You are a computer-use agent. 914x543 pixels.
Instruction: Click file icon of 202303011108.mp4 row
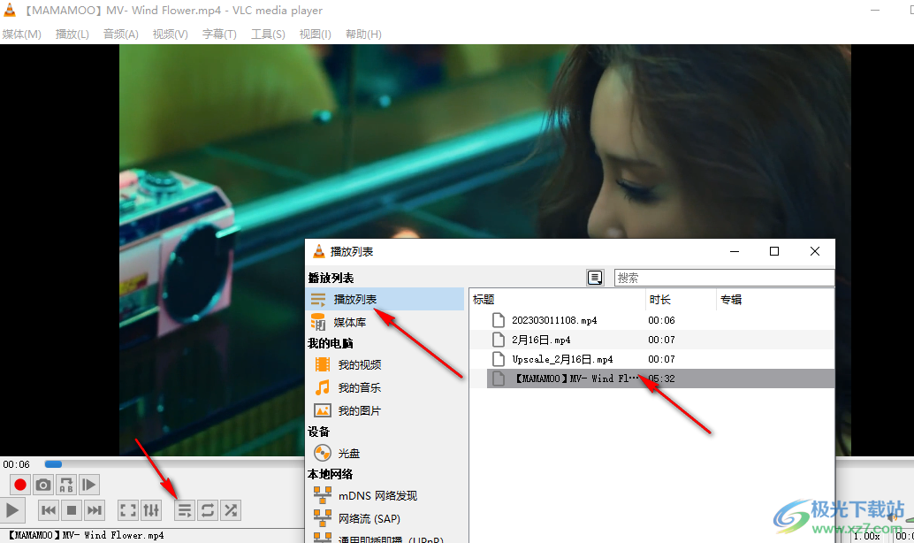(x=499, y=320)
